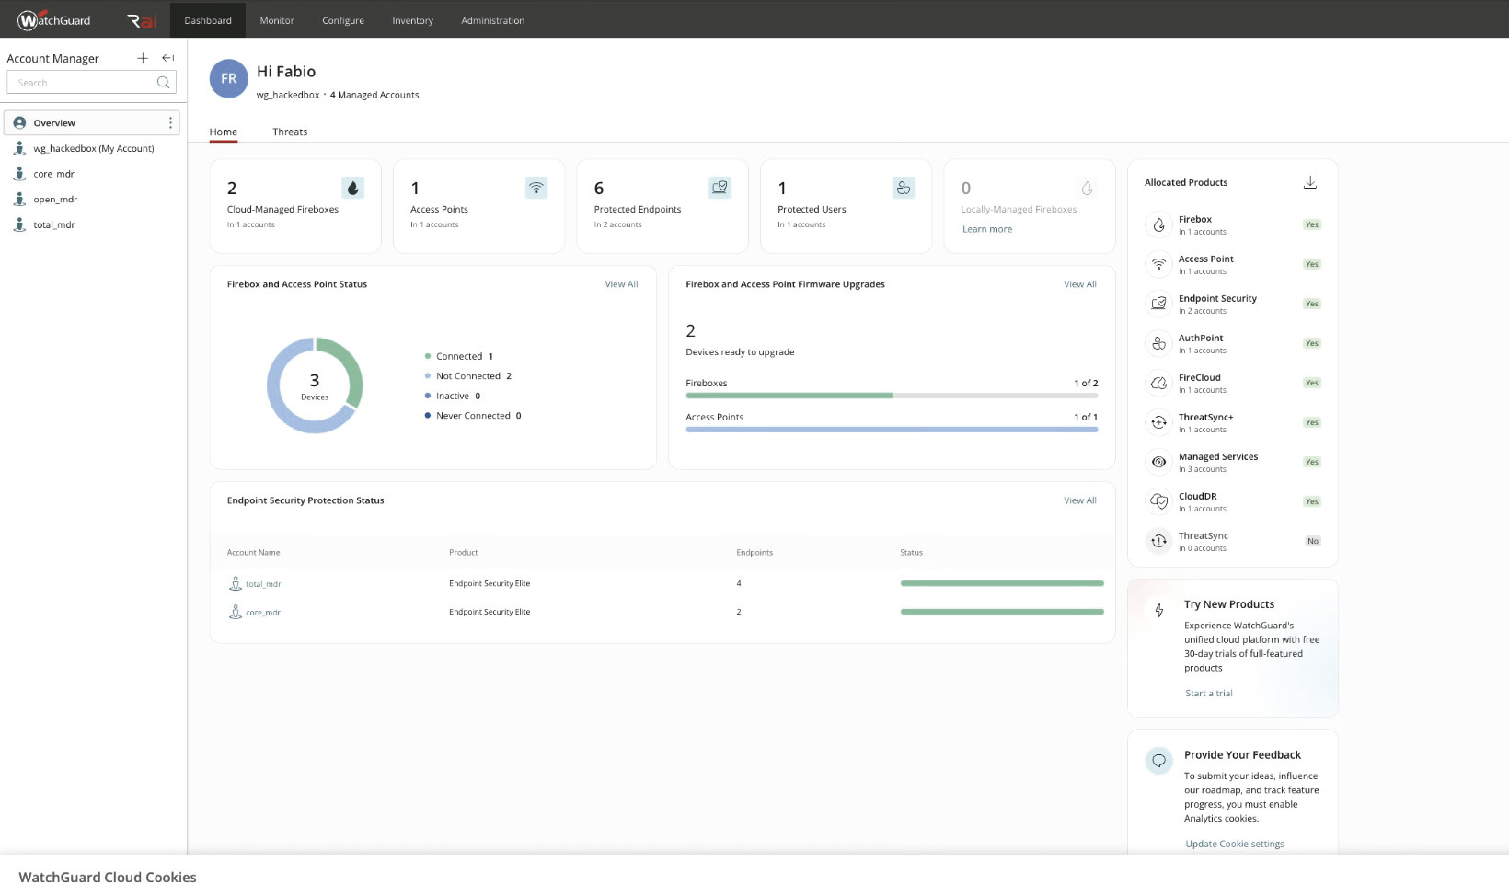Click the total_mdr status bar
The image size is (1509, 885).
(1002, 583)
